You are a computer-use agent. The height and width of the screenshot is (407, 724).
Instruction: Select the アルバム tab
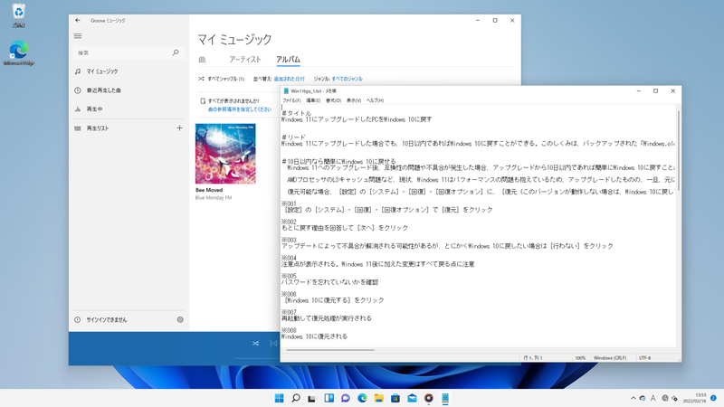[x=288, y=60]
